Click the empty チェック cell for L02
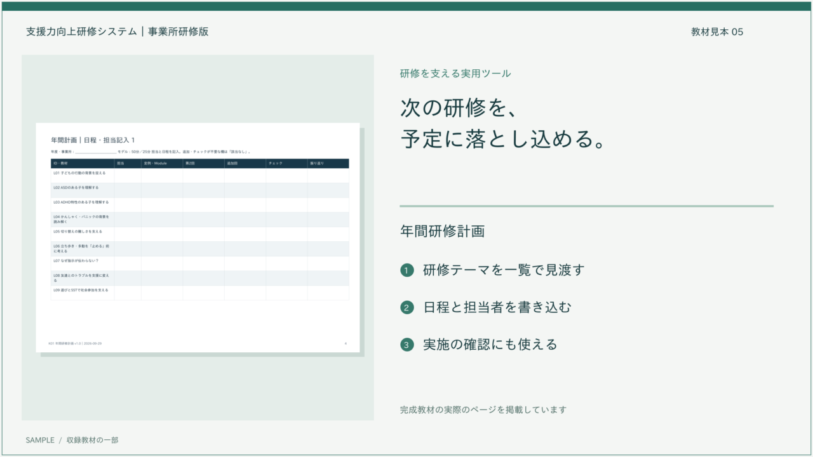 click(x=286, y=190)
